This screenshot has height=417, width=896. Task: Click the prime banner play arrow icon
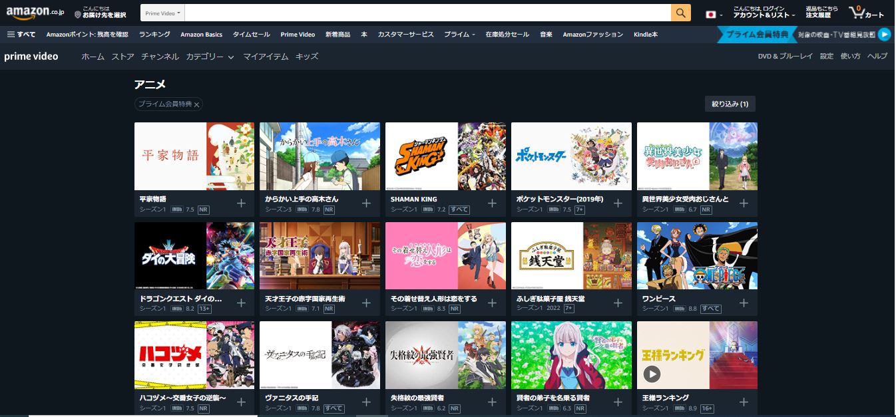[x=884, y=35]
